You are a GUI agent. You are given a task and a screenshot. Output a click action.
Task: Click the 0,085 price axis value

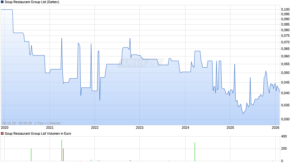coord(285,24)
